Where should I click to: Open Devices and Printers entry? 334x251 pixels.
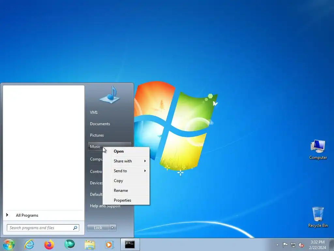[96, 183]
